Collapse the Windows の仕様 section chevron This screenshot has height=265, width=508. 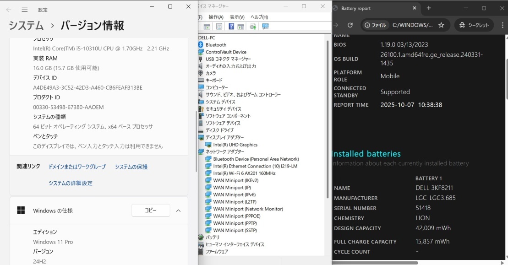pos(178,211)
